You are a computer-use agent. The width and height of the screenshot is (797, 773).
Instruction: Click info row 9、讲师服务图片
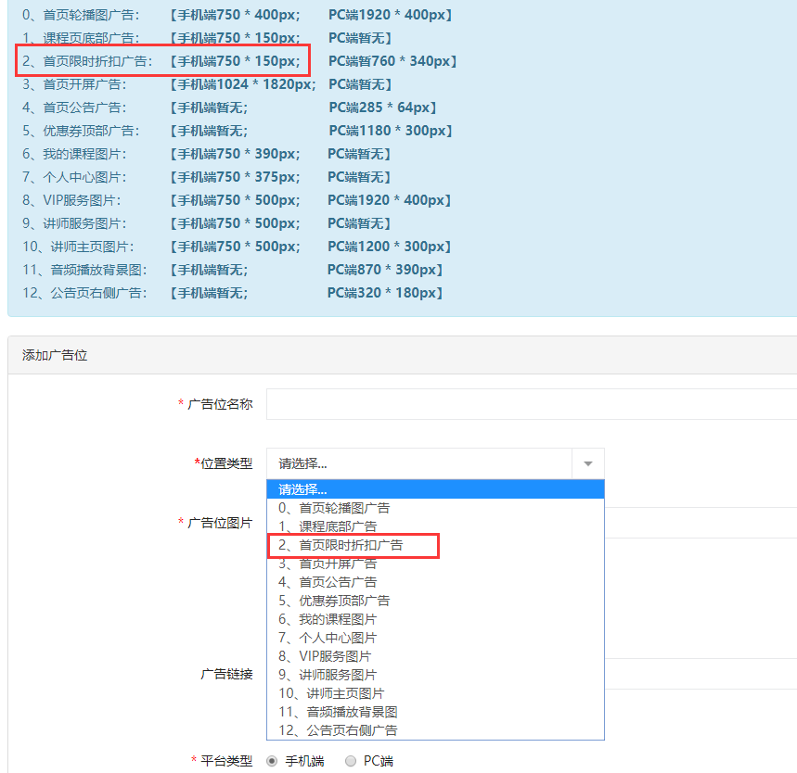point(206,223)
